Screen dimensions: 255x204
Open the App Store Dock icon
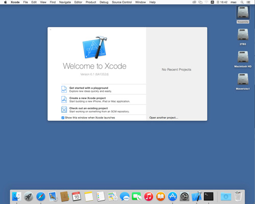(x=172, y=196)
